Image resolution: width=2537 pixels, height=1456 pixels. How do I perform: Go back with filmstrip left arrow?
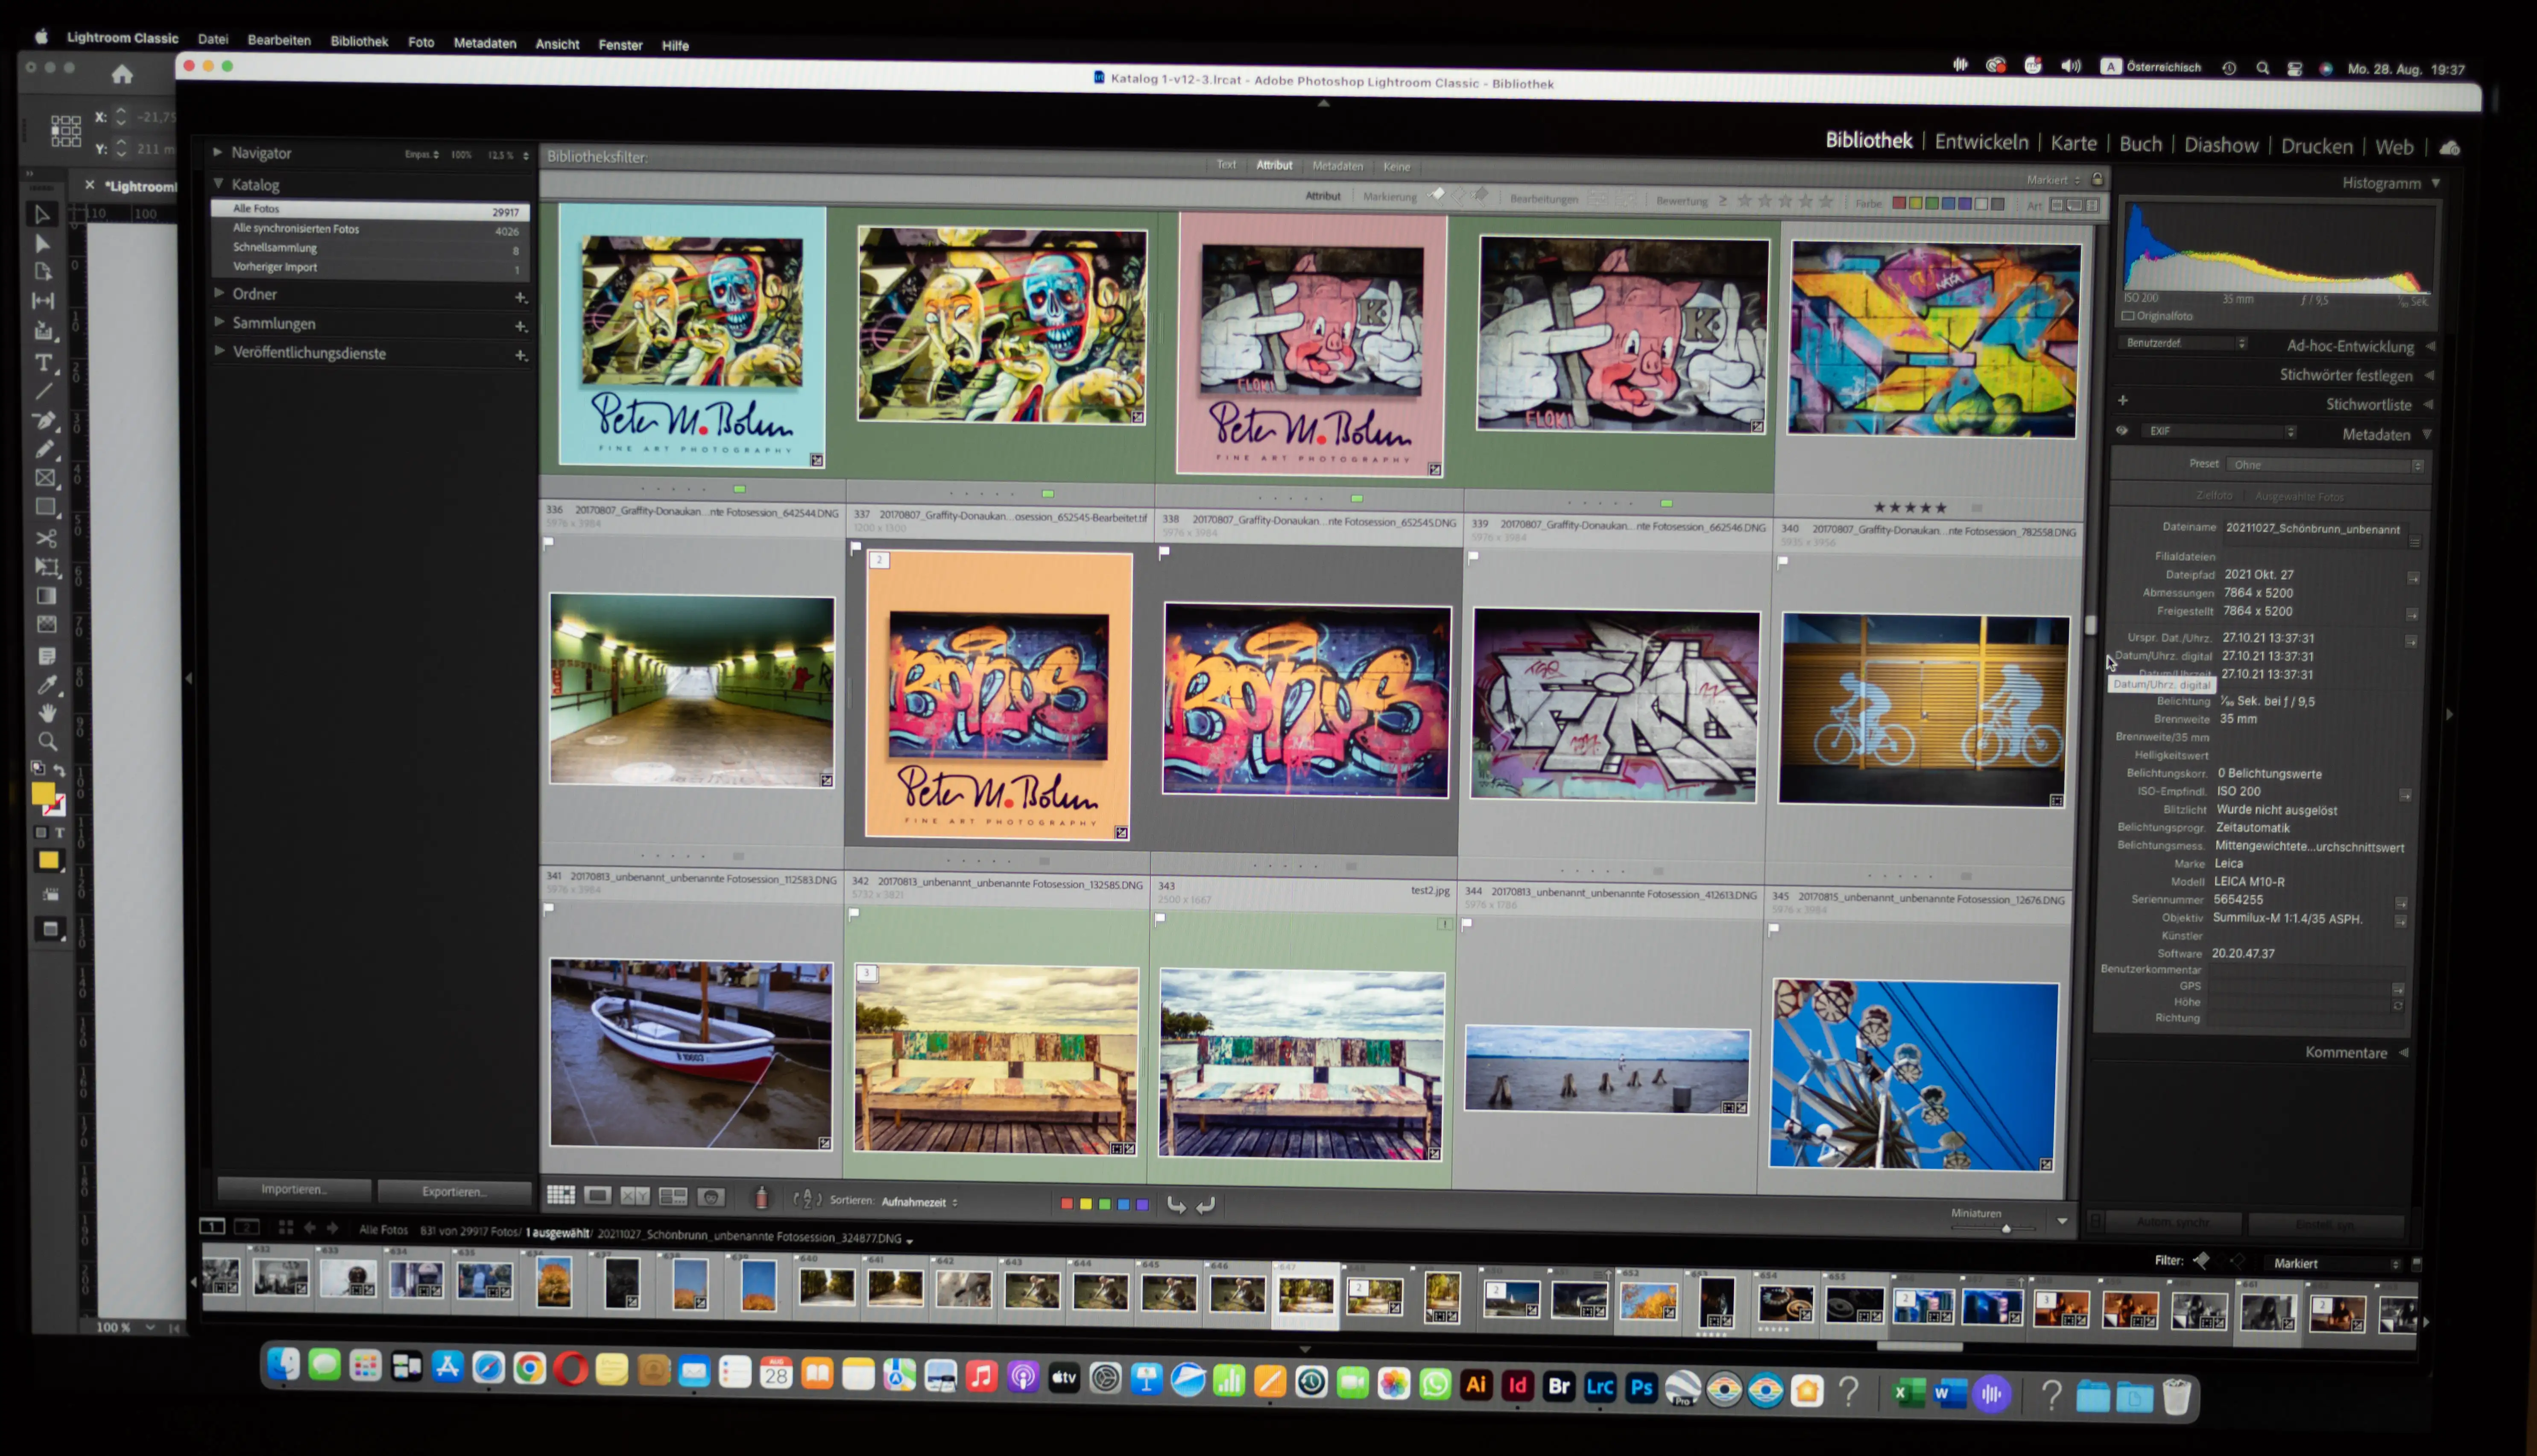click(310, 1228)
